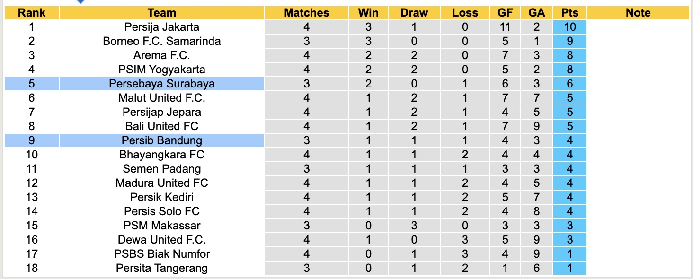Click rank 5 cell in highlighted row
The width and height of the screenshot is (693, 279).
(32, 84)
